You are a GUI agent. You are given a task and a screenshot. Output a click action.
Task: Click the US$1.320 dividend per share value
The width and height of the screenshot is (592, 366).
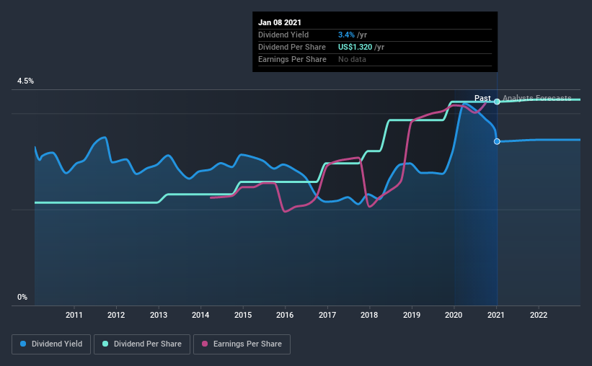pos(355,47)
